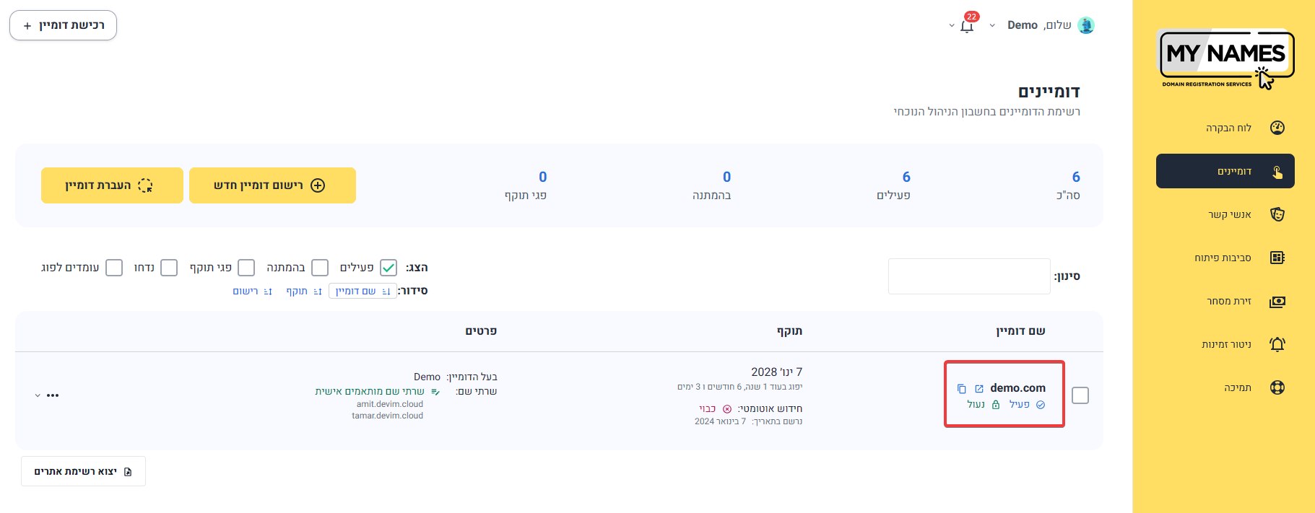The height and width of the screenshot is (513, 1315).
Task: Select the דומיינים sidebar item
Action: 1225,171
